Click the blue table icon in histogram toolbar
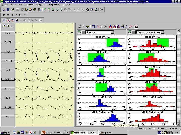Image resolution: width=181 pixels, height=135 pixels. 93,27
